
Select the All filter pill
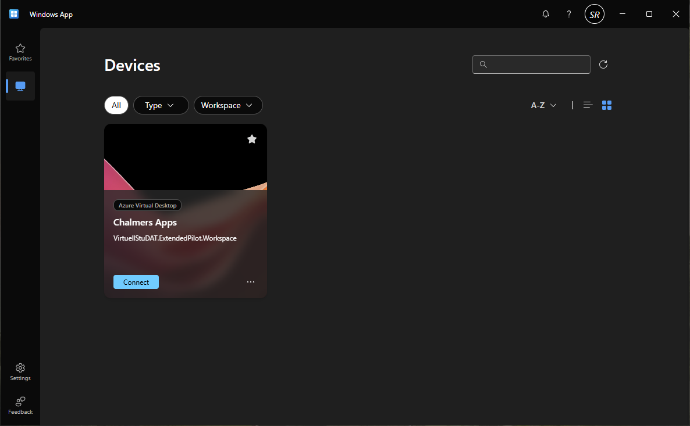pos(116,105)
